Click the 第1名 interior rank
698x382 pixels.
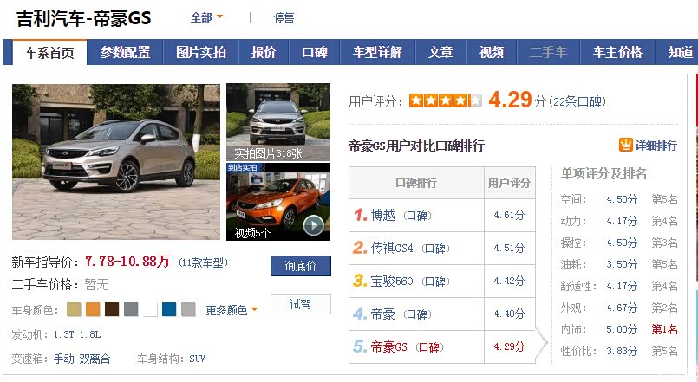tap(664, 329)
